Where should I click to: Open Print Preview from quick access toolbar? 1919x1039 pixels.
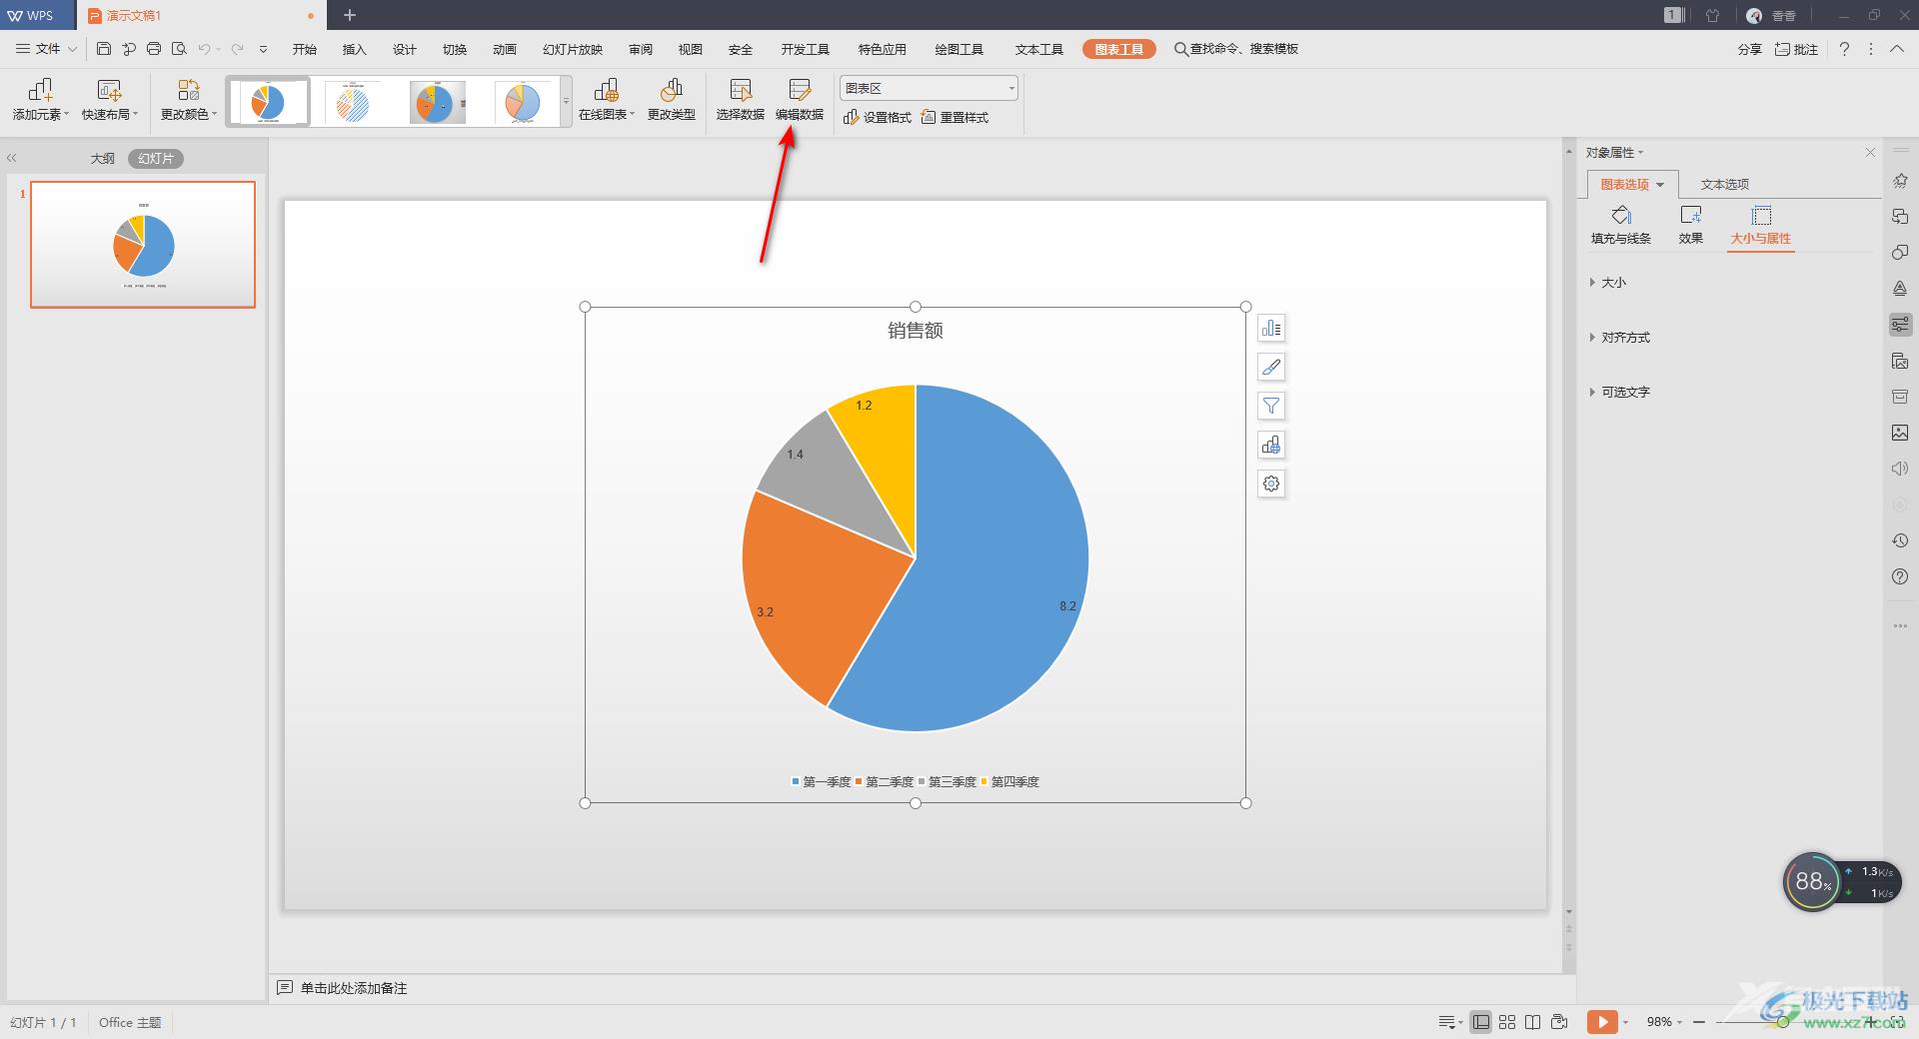click(x=179, y=48)
